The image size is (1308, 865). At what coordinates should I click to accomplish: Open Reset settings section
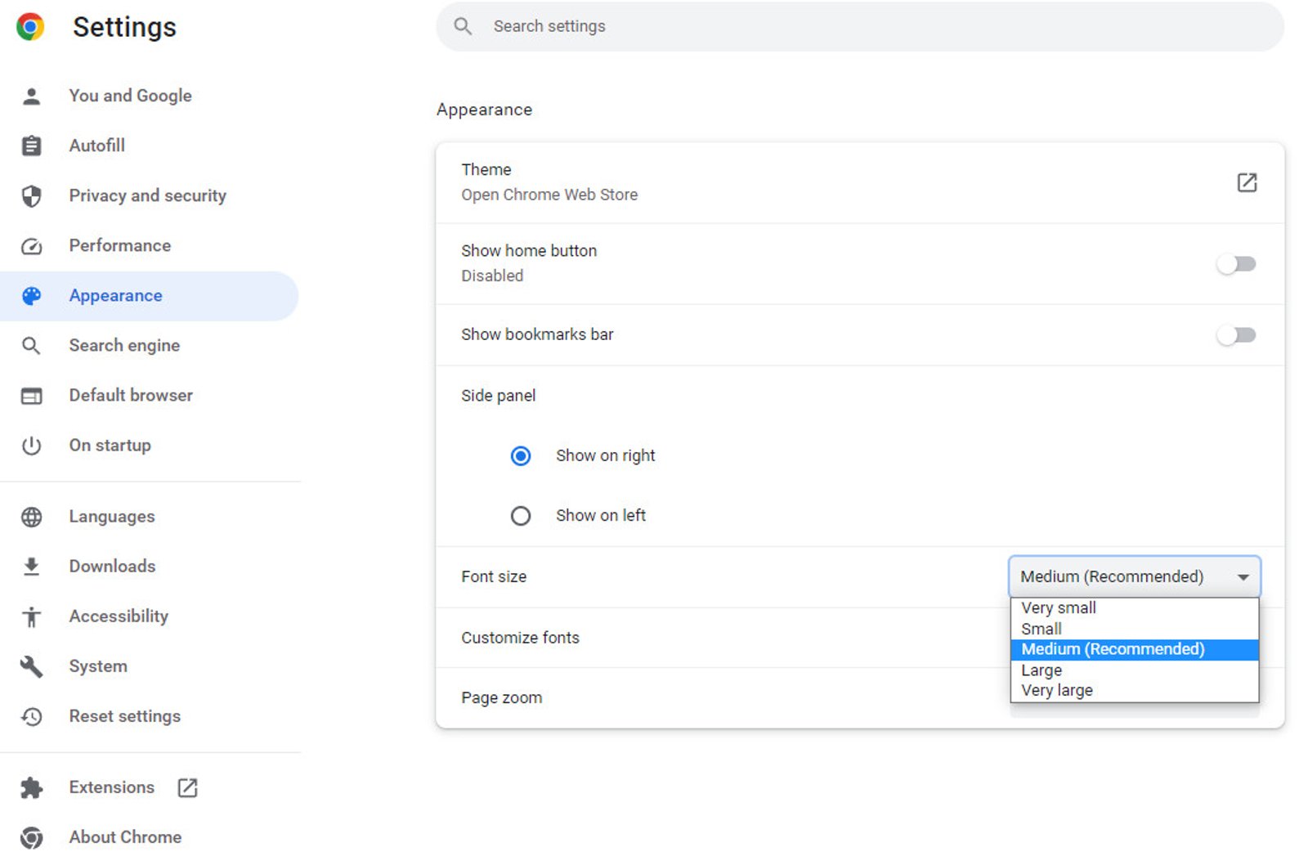coord(149,716)
